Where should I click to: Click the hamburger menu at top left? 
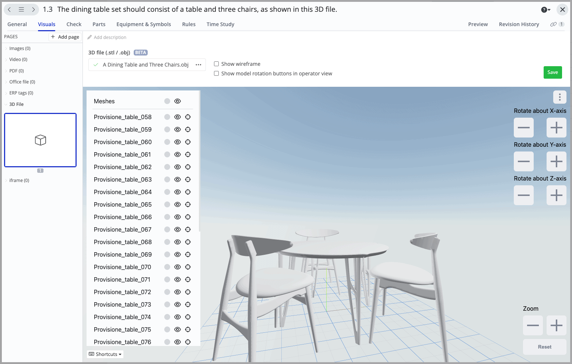[21, 9]
